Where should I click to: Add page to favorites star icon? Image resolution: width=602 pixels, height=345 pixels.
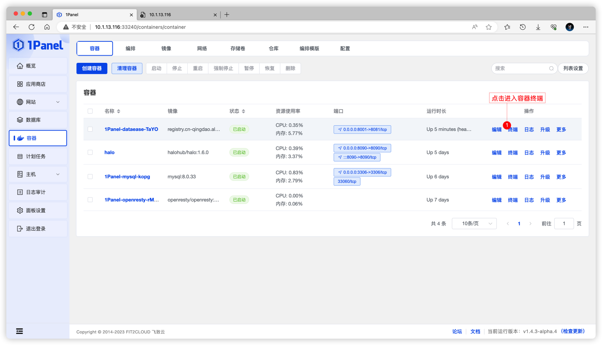pos(489,27)
